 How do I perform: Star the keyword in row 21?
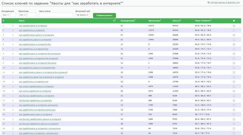(x=13, y=119)
